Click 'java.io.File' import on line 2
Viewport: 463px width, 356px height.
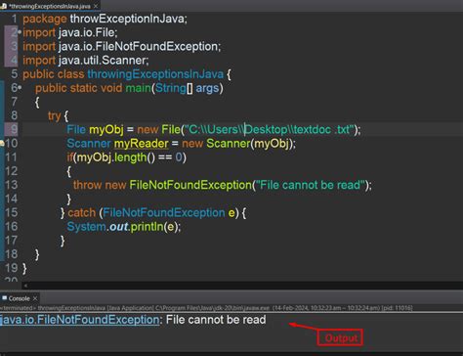click(x=87, y=32)
